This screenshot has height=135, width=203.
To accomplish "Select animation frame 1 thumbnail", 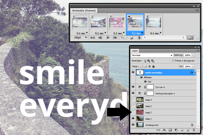I will (x=80, y=23).
